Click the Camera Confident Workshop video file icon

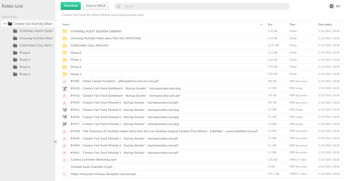(64, 160)
